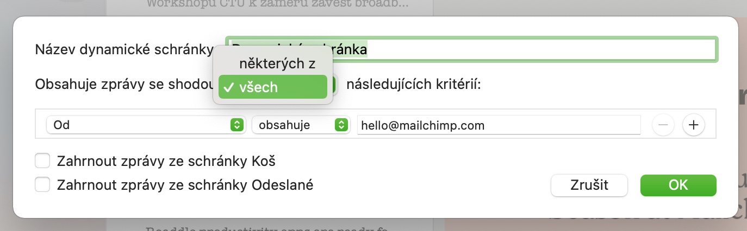747x231 pixels.
Task: Click green arrows on the Od popup
Action: [236, 125]
